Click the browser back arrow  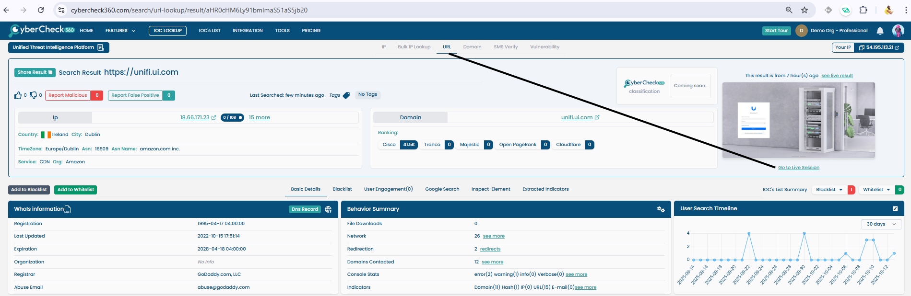6,10
